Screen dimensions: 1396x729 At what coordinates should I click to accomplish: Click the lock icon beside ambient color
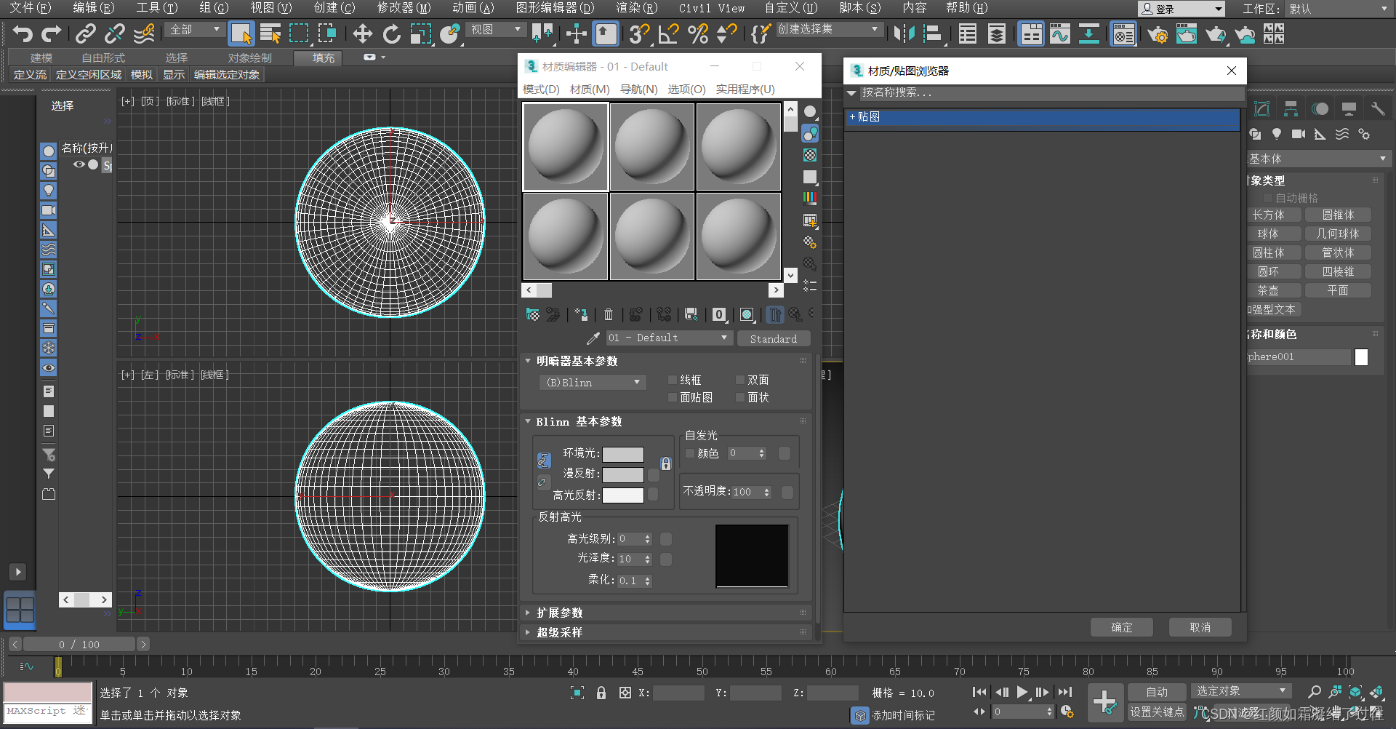point(665,463)
